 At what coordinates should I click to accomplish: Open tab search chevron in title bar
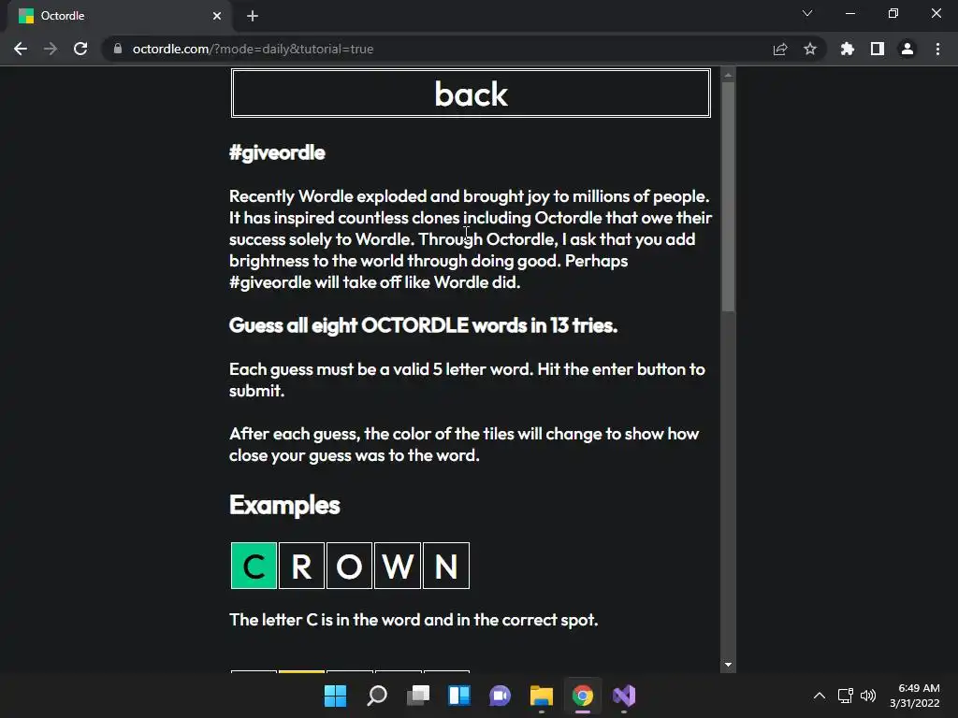(807, 13)
